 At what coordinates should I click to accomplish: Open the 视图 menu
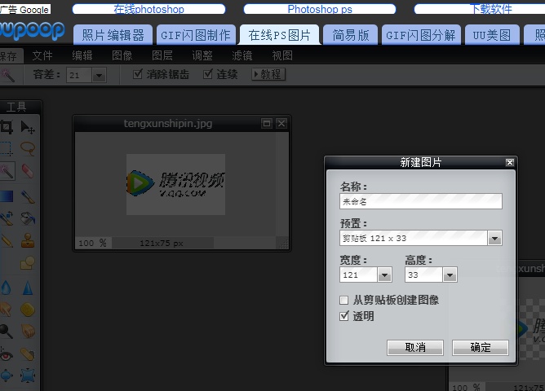click(x=282, y=55)
